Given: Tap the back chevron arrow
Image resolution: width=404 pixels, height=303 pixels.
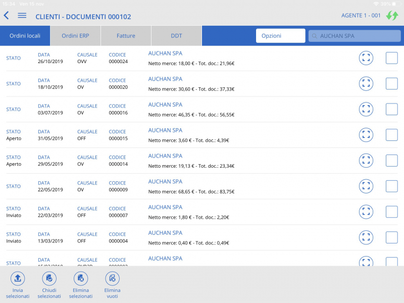Looking at the screenshot, I should 6,15.
